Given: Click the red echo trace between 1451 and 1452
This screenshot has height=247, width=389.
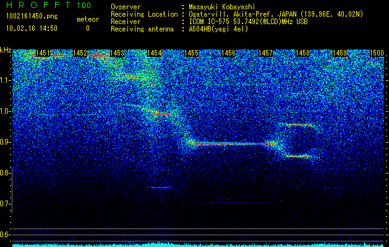Looking at the screenshot, I should [61, 56].
